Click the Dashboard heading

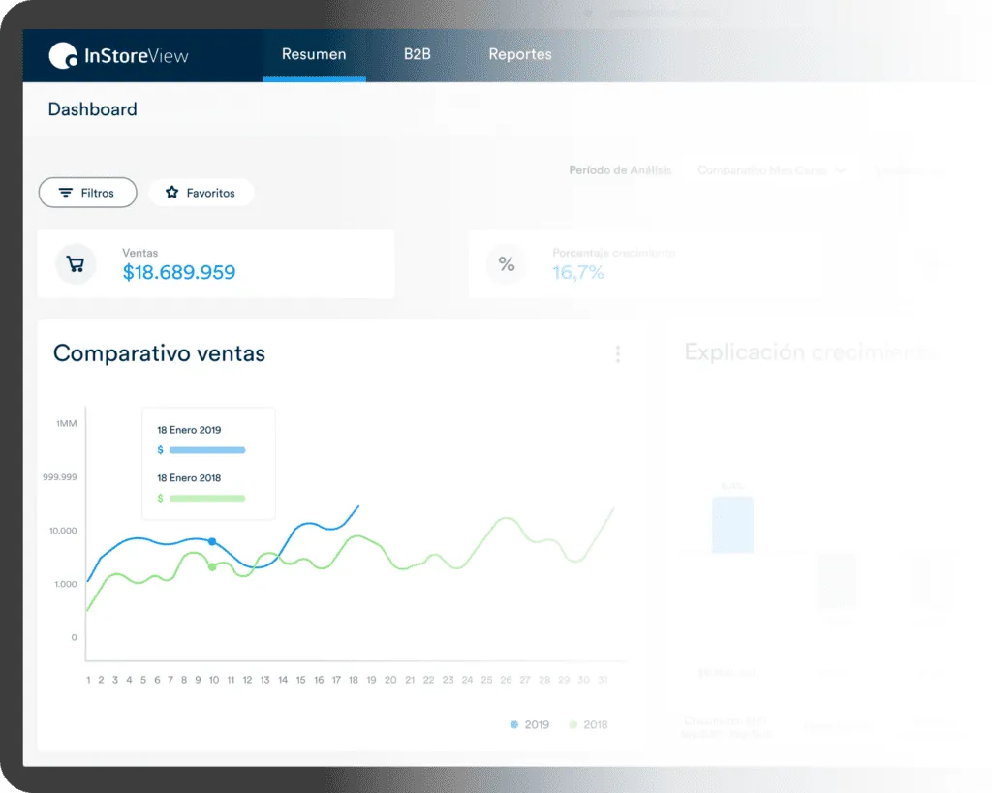[92, 109]
